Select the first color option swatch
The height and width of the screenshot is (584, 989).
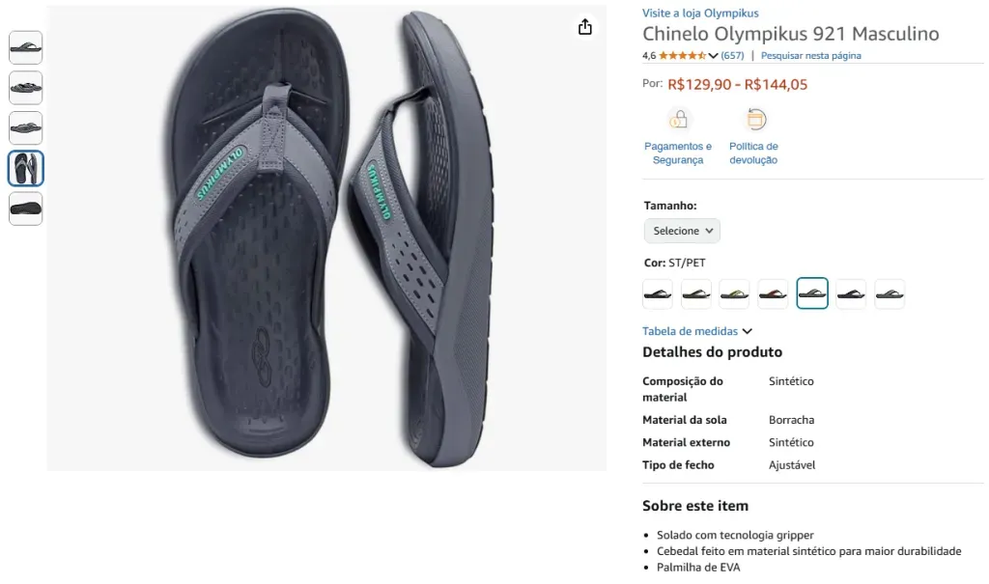(x=658, y=293)
